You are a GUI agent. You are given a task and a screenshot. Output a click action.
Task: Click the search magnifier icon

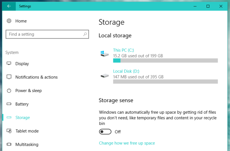coord(85,34)
